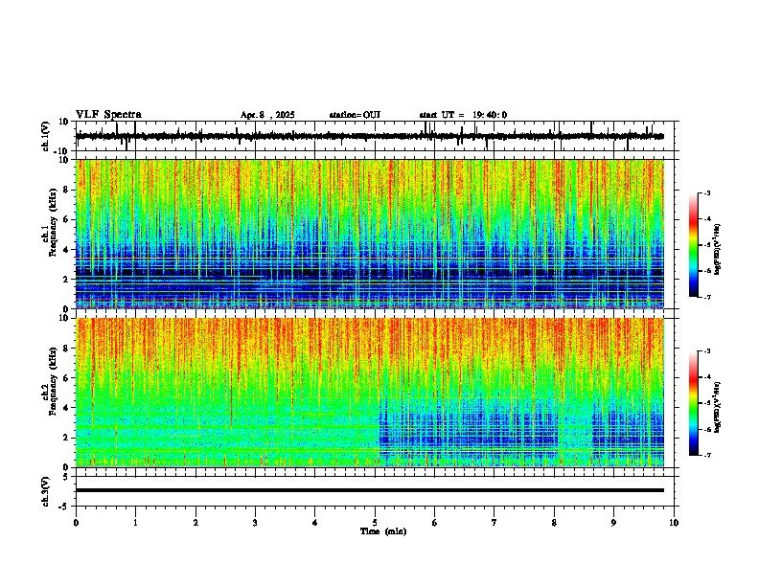
Task: Click the "start UT = 19:40: 0" text
Action: (463, 115)
